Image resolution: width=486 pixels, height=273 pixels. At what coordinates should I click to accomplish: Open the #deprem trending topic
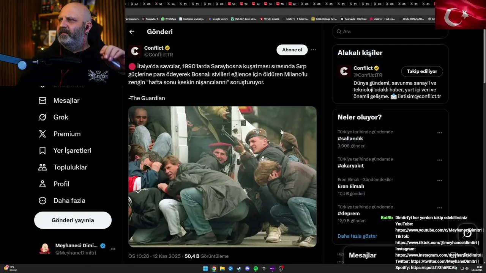tap(349, 213)
